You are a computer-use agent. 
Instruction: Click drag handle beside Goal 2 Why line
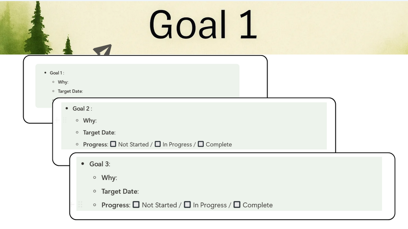(x=65, y=120)
